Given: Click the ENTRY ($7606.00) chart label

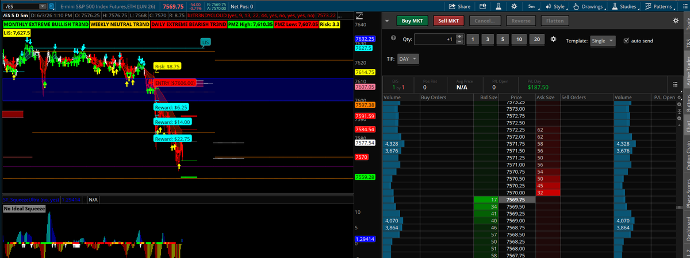Looking at the screenshot, I should (175, 83).
